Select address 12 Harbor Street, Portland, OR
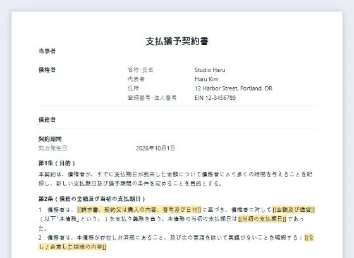The height and width of the screenshot is (258, 354). [233, 89]
